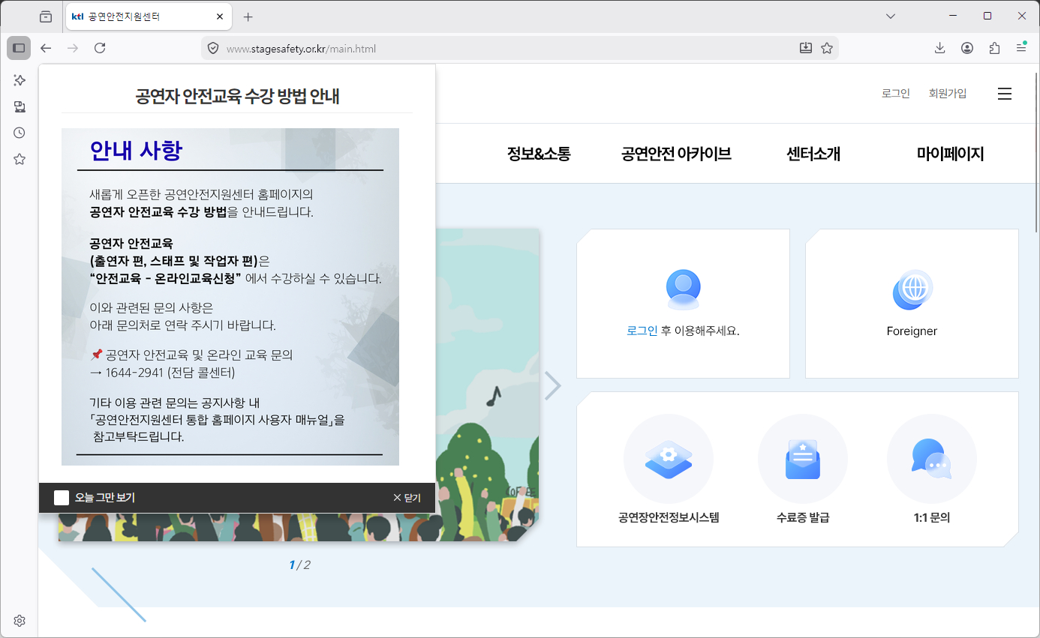Open 공연안전 아카이브 menu
This screenshot has width=1040, height=638.
676,154
